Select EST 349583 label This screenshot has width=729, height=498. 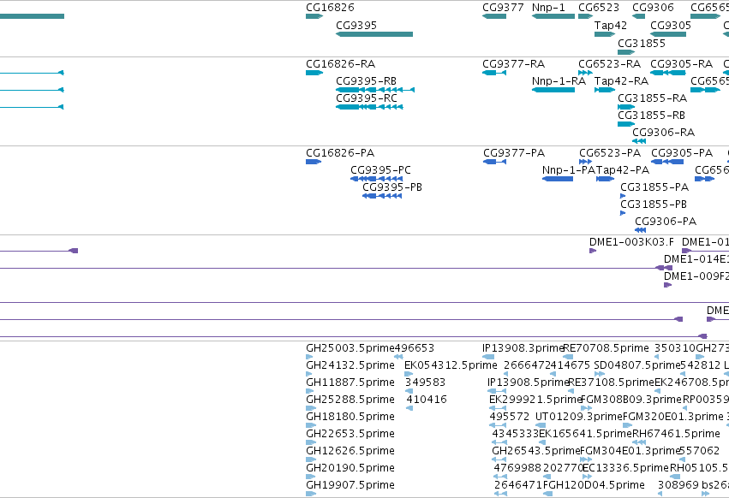426,382
